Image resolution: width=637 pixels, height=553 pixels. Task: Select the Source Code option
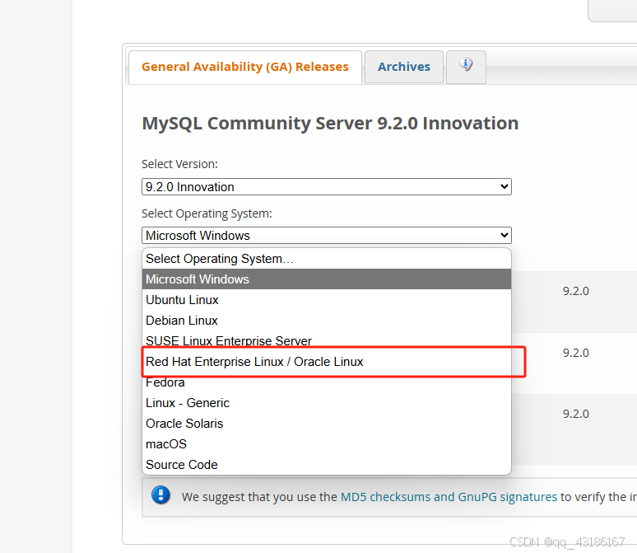click(x=326, y=465)
